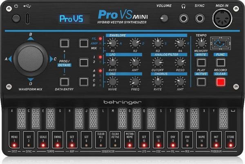Click the headphone output jack
Screen dimensions: 245x164
pyautogui.click(x=184, y=19)
